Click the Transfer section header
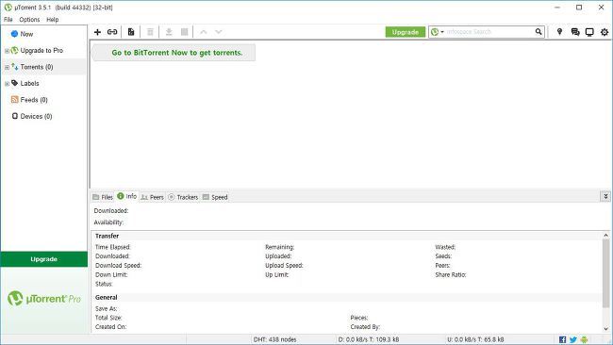The width and height of the screenshot is (613, 345). [108, 236]
